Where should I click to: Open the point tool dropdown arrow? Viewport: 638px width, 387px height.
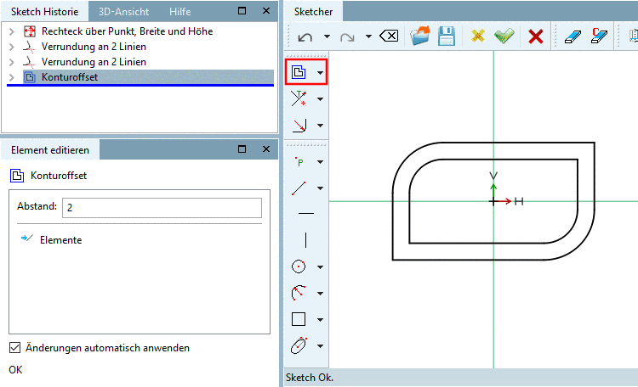pos(320,162)
